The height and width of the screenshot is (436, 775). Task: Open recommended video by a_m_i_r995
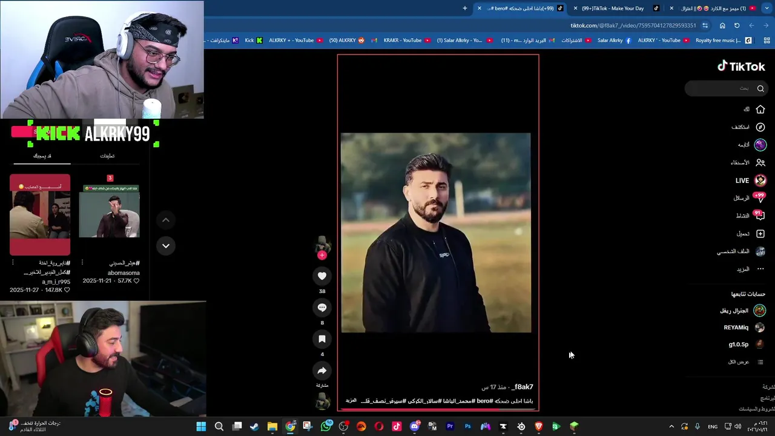(40, 215)
